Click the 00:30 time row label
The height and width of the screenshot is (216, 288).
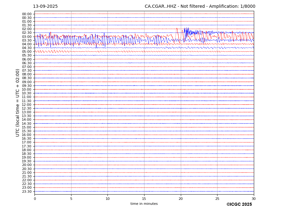(27, 18)
